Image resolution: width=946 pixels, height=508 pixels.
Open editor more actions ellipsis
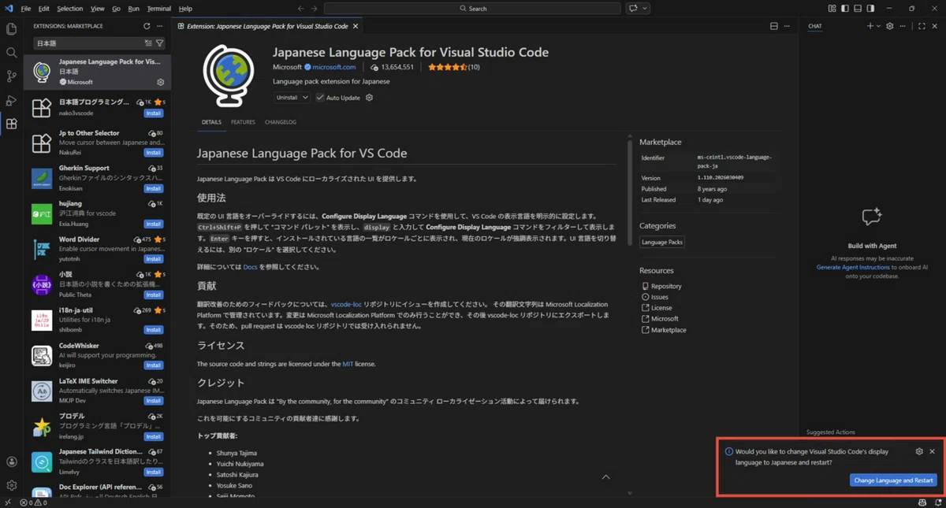pos(787,26)
